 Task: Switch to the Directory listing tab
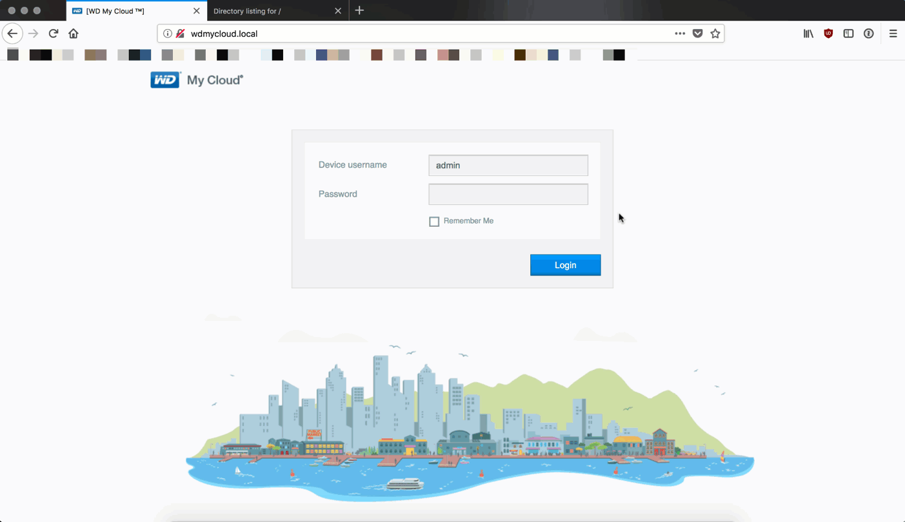[278, 11]
